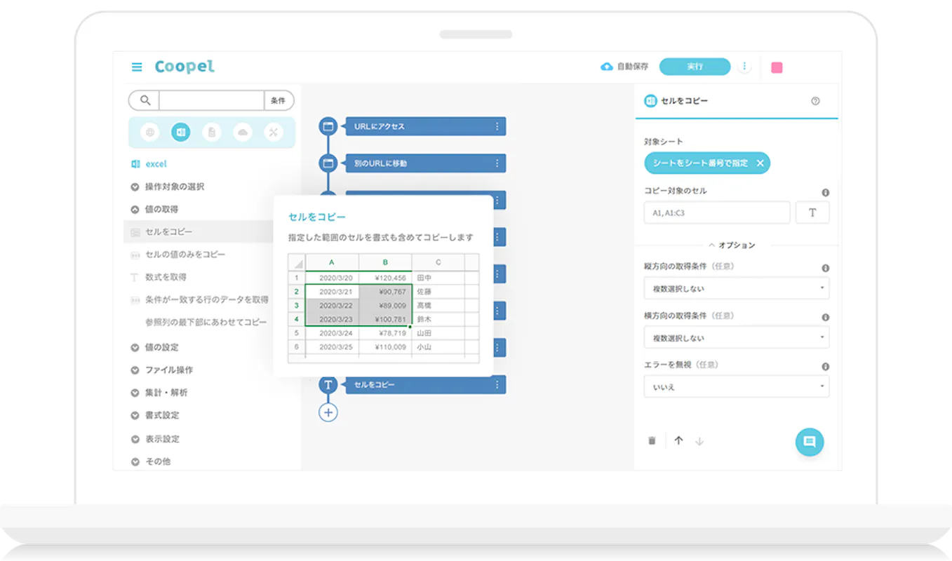Click the T icon of bottom セルをコピー step

(328, 385)
